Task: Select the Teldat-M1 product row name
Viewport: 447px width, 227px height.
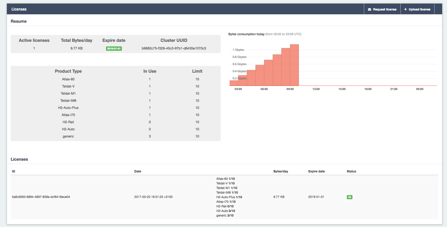Action: click(68, 93)
